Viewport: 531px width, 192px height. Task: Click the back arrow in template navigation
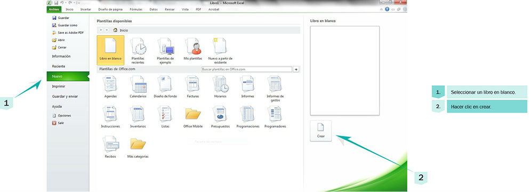[x=101, y=30]
